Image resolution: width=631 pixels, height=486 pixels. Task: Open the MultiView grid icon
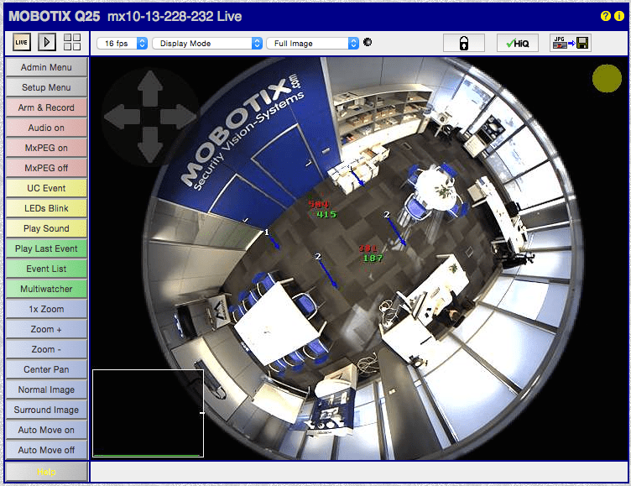coord(72,43)
